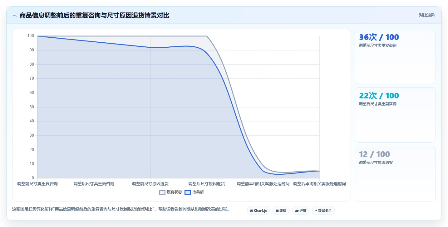
Task: Click the lightning icon beside the title
Action: 15,16
